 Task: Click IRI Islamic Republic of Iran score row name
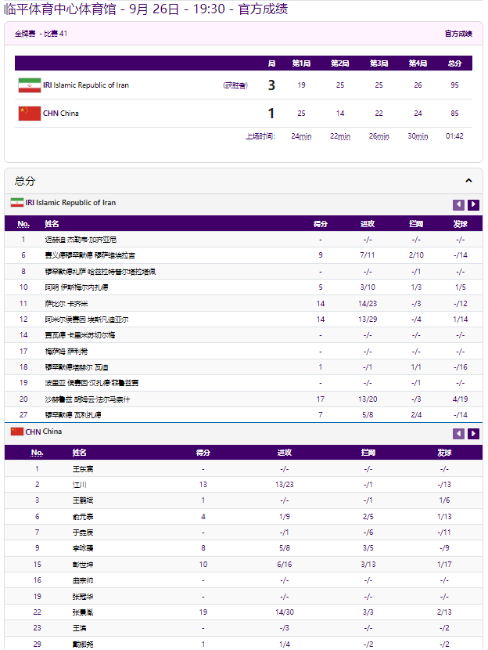86,85
